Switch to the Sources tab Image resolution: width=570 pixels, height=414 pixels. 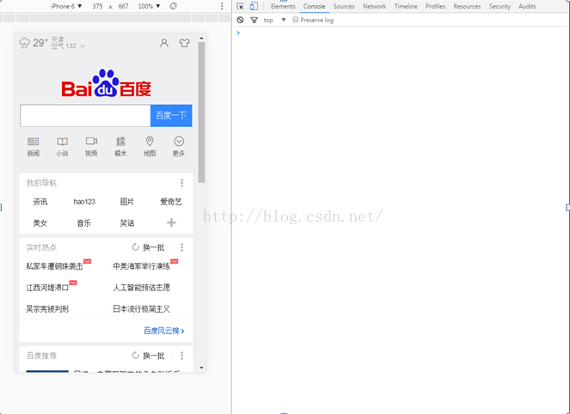[344, 6]
